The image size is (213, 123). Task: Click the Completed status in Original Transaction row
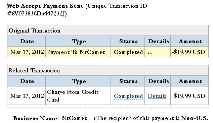(128, 52)
